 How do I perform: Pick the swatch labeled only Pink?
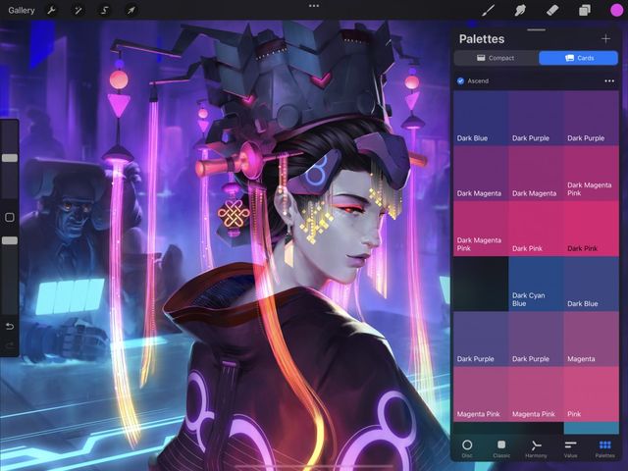[x=591, y=394]
